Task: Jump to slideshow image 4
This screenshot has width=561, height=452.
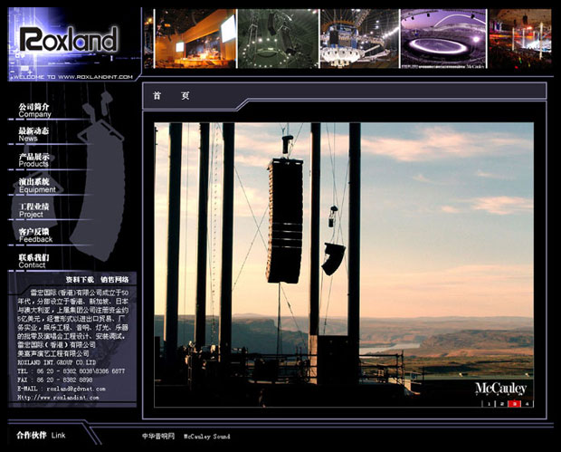Action: point(527,403)
